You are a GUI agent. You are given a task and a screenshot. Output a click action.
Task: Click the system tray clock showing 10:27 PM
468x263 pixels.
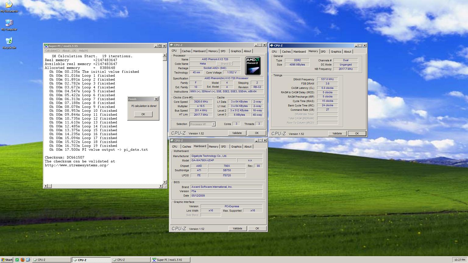point(459,260)
